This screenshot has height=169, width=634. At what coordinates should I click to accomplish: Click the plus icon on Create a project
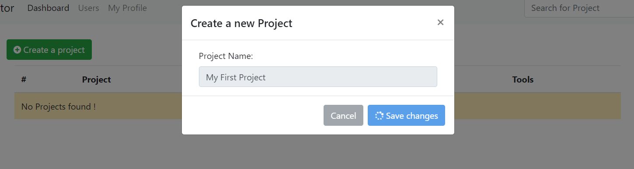(17, 50)
